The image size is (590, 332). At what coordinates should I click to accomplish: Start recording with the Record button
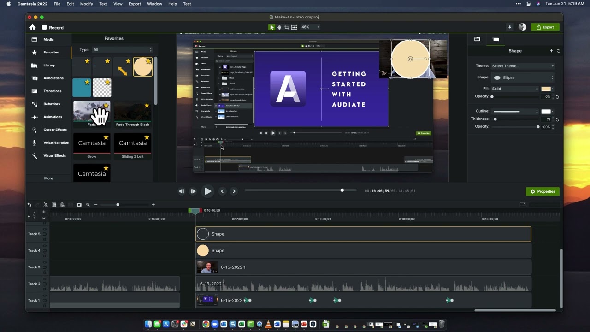53,28
